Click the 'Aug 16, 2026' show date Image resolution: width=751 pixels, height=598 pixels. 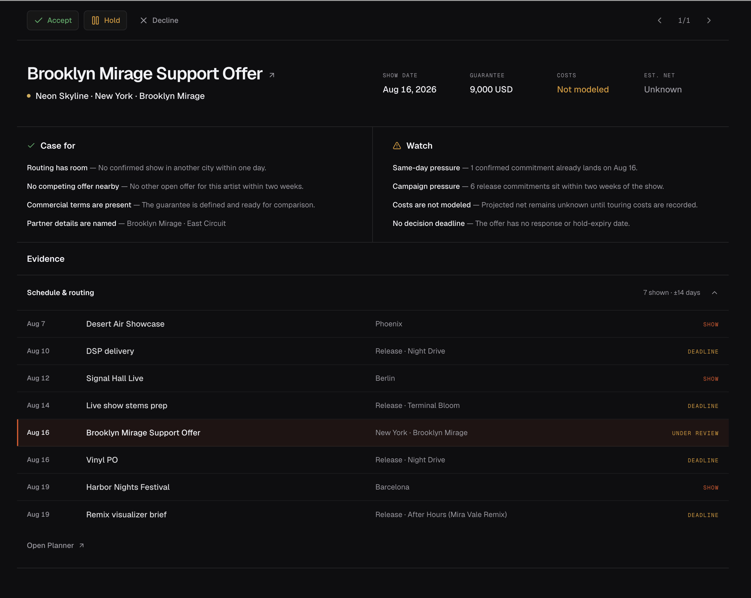(x=409, y=90)
